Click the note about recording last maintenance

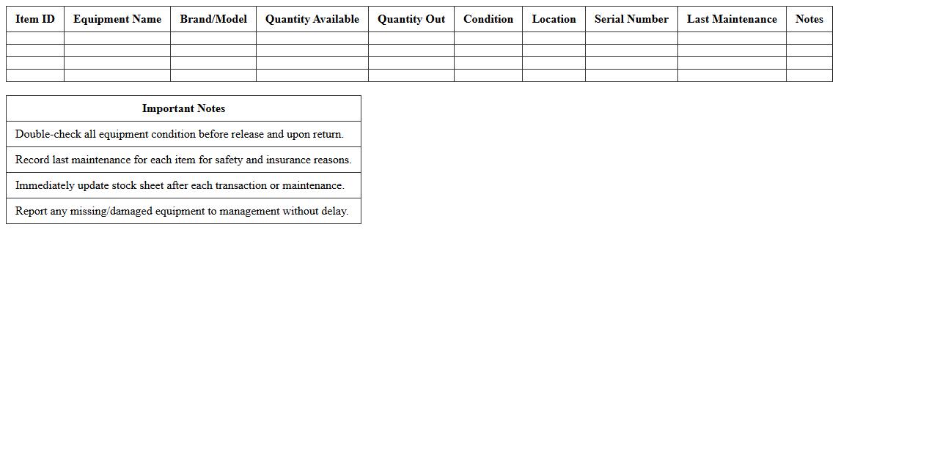point(183,160)
